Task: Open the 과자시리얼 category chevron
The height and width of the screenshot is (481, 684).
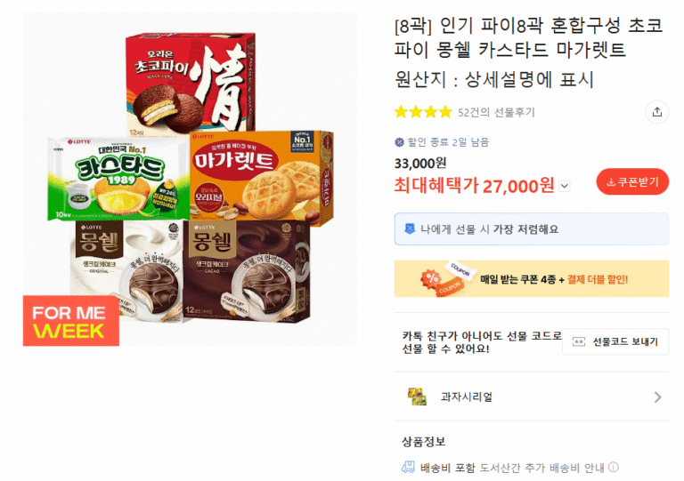Action: pos(657,397)
